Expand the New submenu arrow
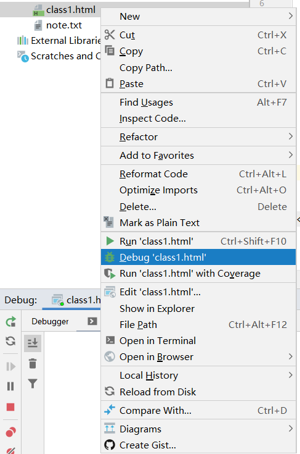 point(291,16)
